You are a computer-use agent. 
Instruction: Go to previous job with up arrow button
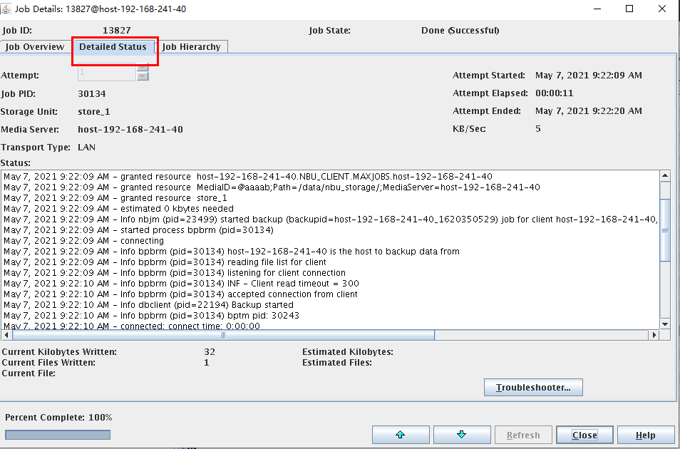(401, 435)
